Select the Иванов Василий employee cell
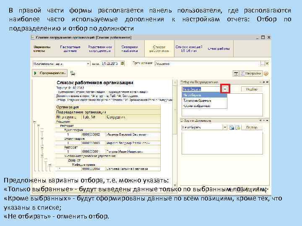The height and width of the screenshot is (226, 302). (x=133, y=134)
